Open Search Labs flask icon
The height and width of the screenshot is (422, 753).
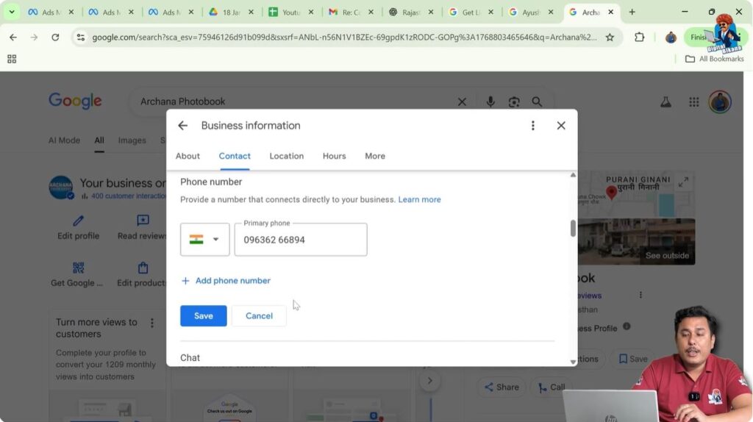tap(665, 101)
